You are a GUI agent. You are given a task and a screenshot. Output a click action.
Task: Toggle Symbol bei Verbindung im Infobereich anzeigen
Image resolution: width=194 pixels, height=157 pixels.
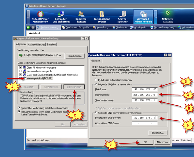click(19, 108)
